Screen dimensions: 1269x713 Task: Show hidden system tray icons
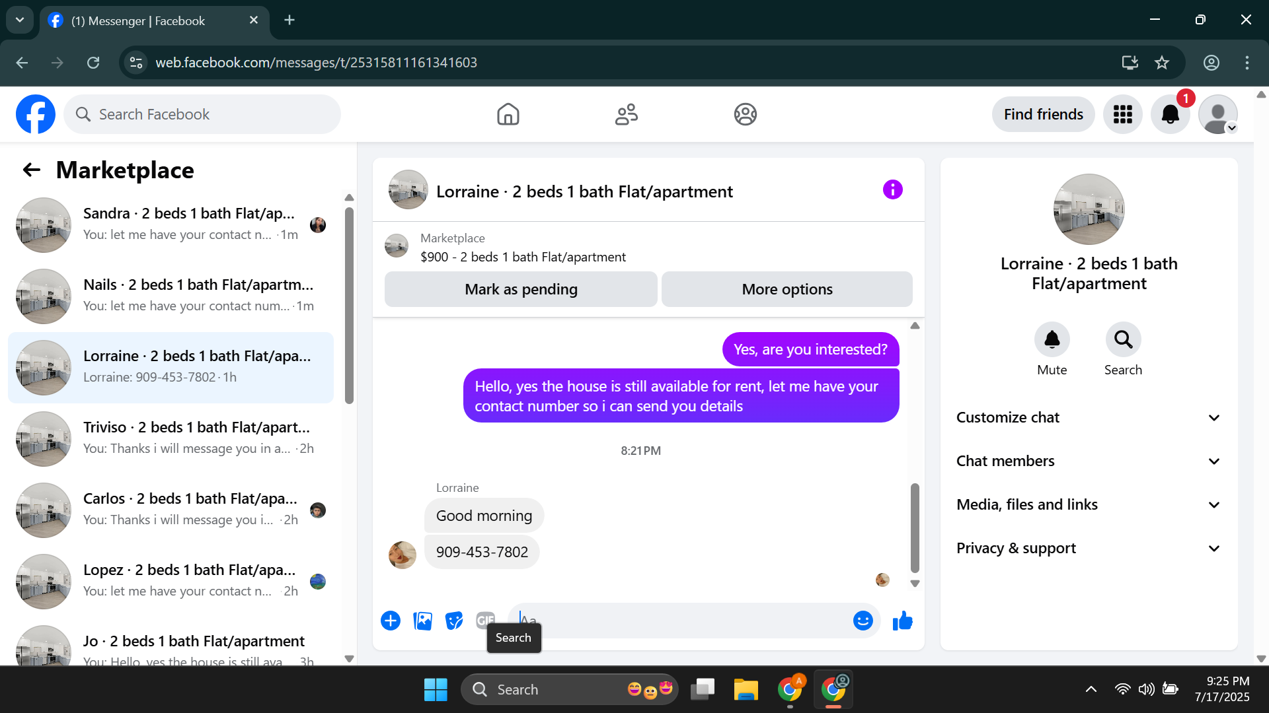1091,690
